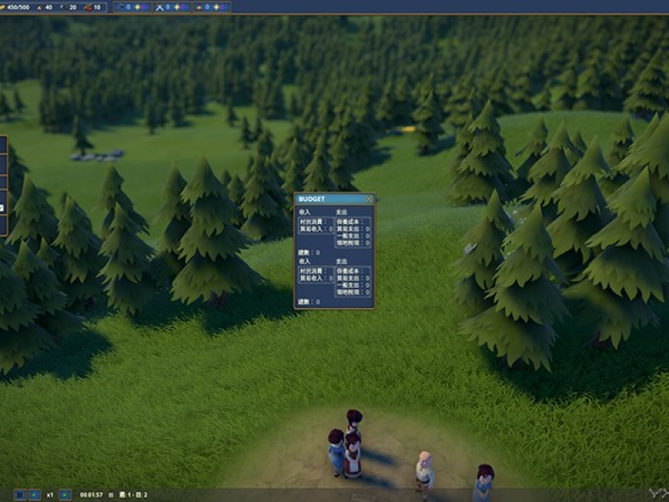Click the gold 450/500 resource icon
The height and width of the screenshot is (502, 669).
click(3, 7)
